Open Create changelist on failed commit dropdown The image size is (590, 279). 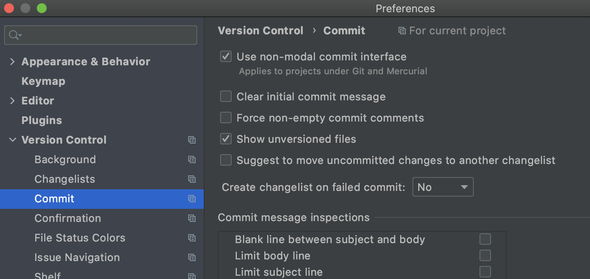[443, 187]
